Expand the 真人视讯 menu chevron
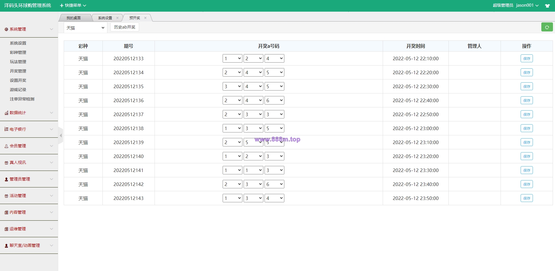The image size is (555, 271). [x=52, y=162]
